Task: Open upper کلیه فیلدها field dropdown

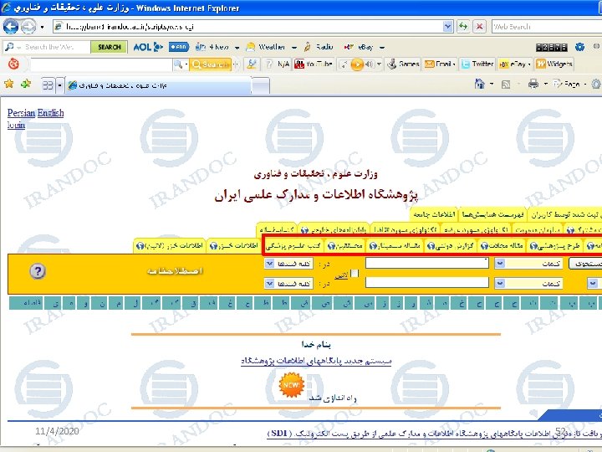Action: pyautogui.click(x=269, y=264)
